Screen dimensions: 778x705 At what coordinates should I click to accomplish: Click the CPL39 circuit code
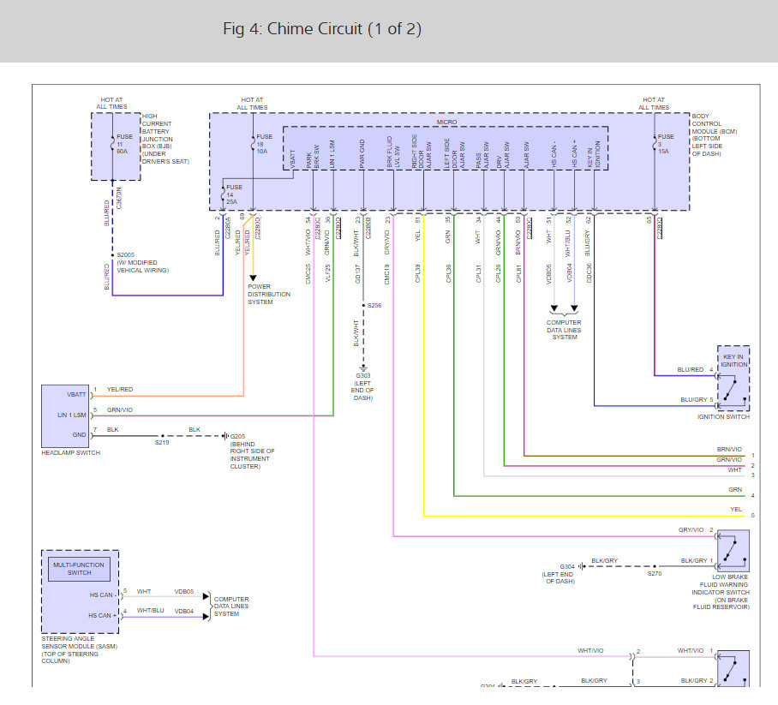tap(418, 273)
